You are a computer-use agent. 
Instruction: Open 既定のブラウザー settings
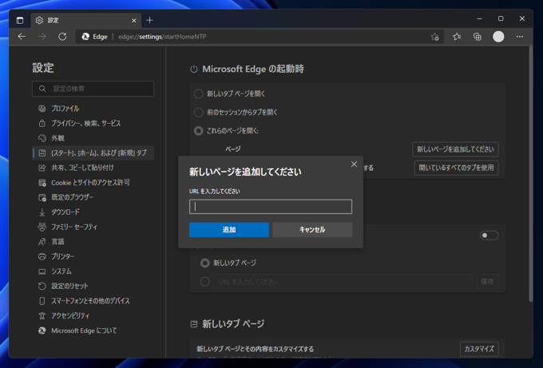click(93, 197)
